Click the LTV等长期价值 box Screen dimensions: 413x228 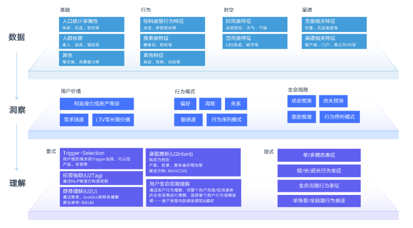point(113,120)
